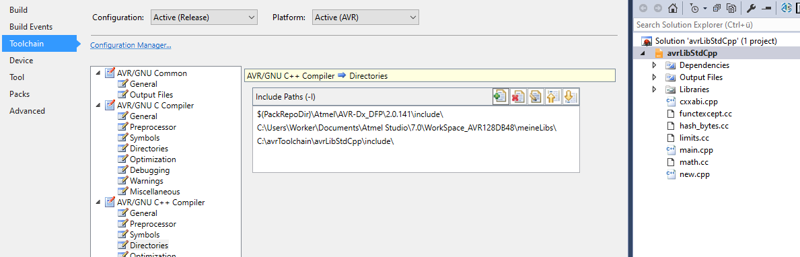Go to Solution Explorer home view
Image resolution: width=800 pixels, height=257 pixels.
[x=672, y=8]
